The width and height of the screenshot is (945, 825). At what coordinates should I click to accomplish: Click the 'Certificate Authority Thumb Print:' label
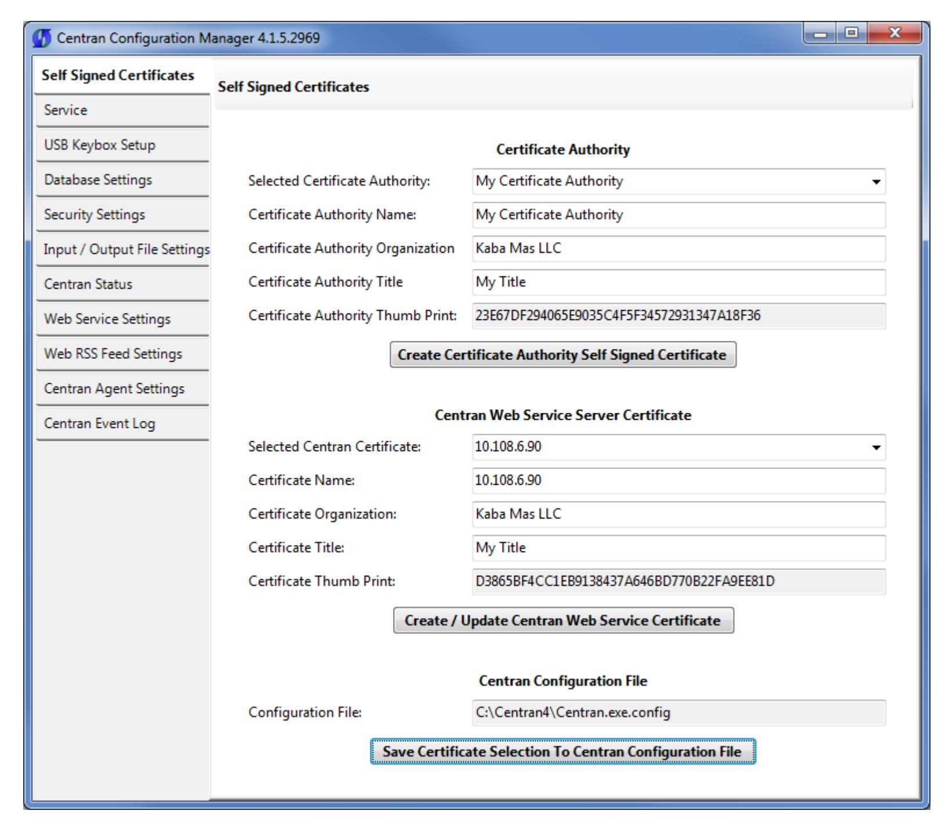353,316
